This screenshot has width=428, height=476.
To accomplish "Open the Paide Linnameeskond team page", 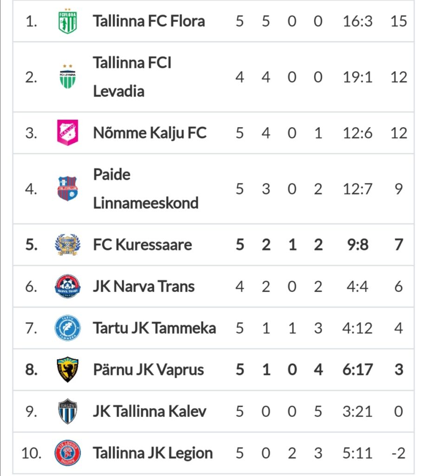I will 145,189.
